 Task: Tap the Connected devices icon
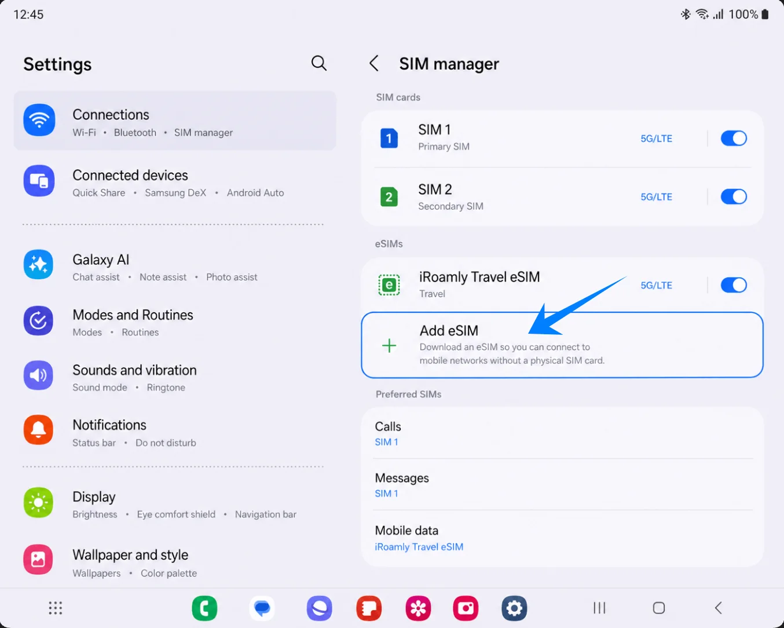[39, 181]
